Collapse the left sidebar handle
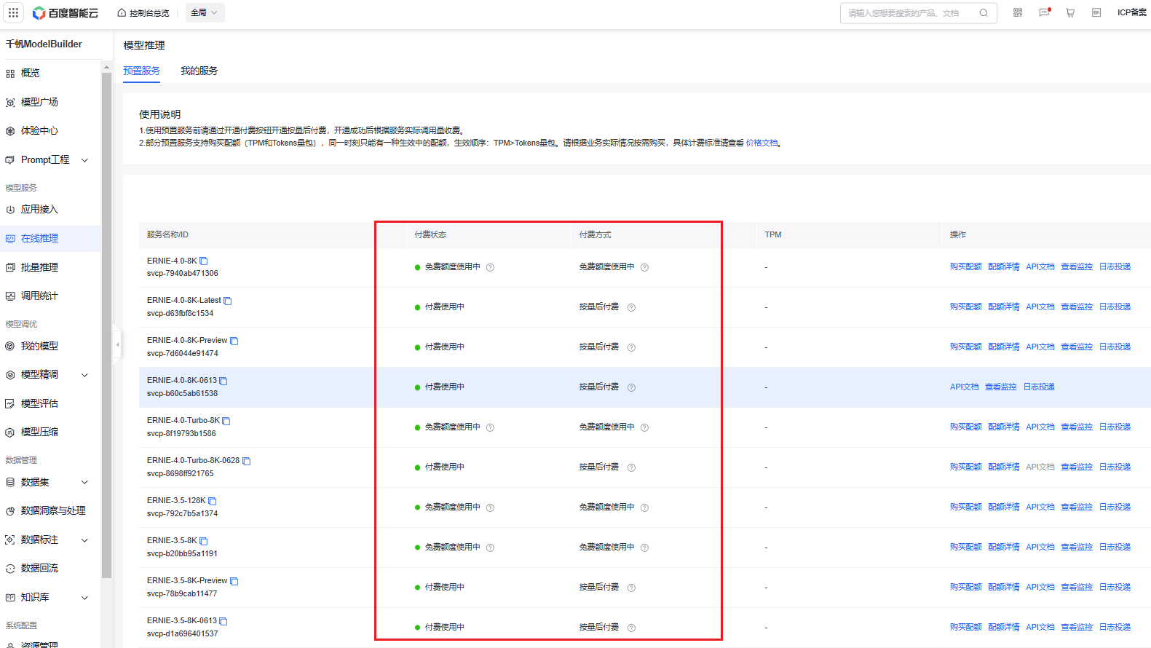The image size is (1151, 648). coord(117,344)
